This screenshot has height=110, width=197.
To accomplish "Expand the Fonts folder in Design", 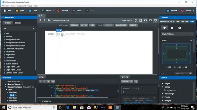I will (x=163, y=97).
